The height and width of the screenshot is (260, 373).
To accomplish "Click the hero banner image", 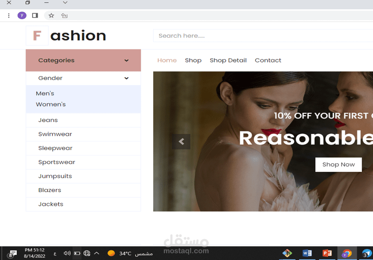I will tap(263, 141).
